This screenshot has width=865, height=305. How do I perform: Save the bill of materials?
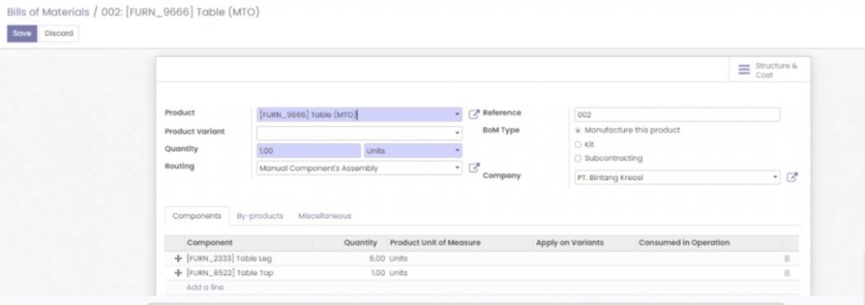pos(22,33)
